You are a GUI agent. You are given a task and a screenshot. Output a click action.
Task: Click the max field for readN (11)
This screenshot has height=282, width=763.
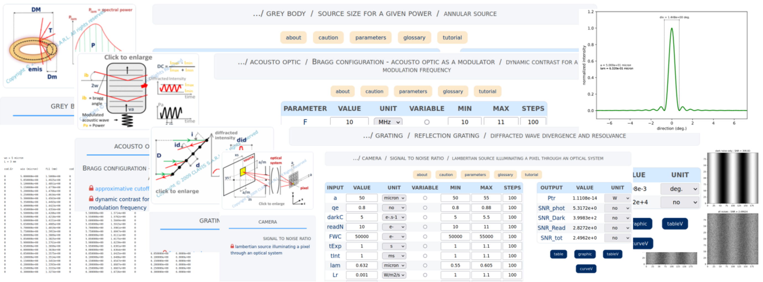point(486,227)
